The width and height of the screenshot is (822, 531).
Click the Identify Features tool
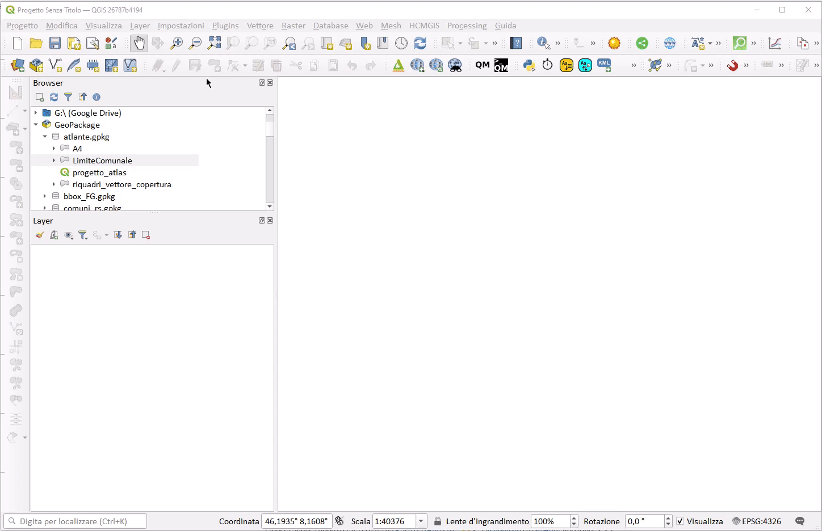click(543, 43)
